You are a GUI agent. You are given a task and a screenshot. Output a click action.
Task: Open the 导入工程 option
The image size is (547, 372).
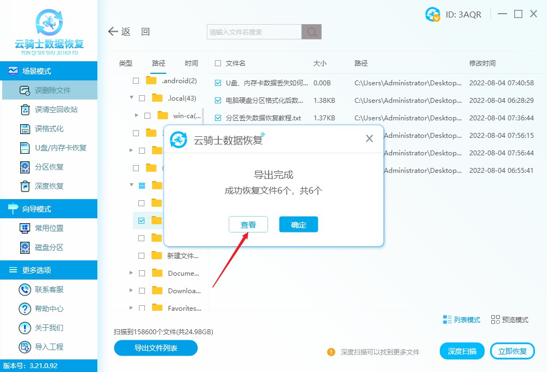tap(49, 346)
